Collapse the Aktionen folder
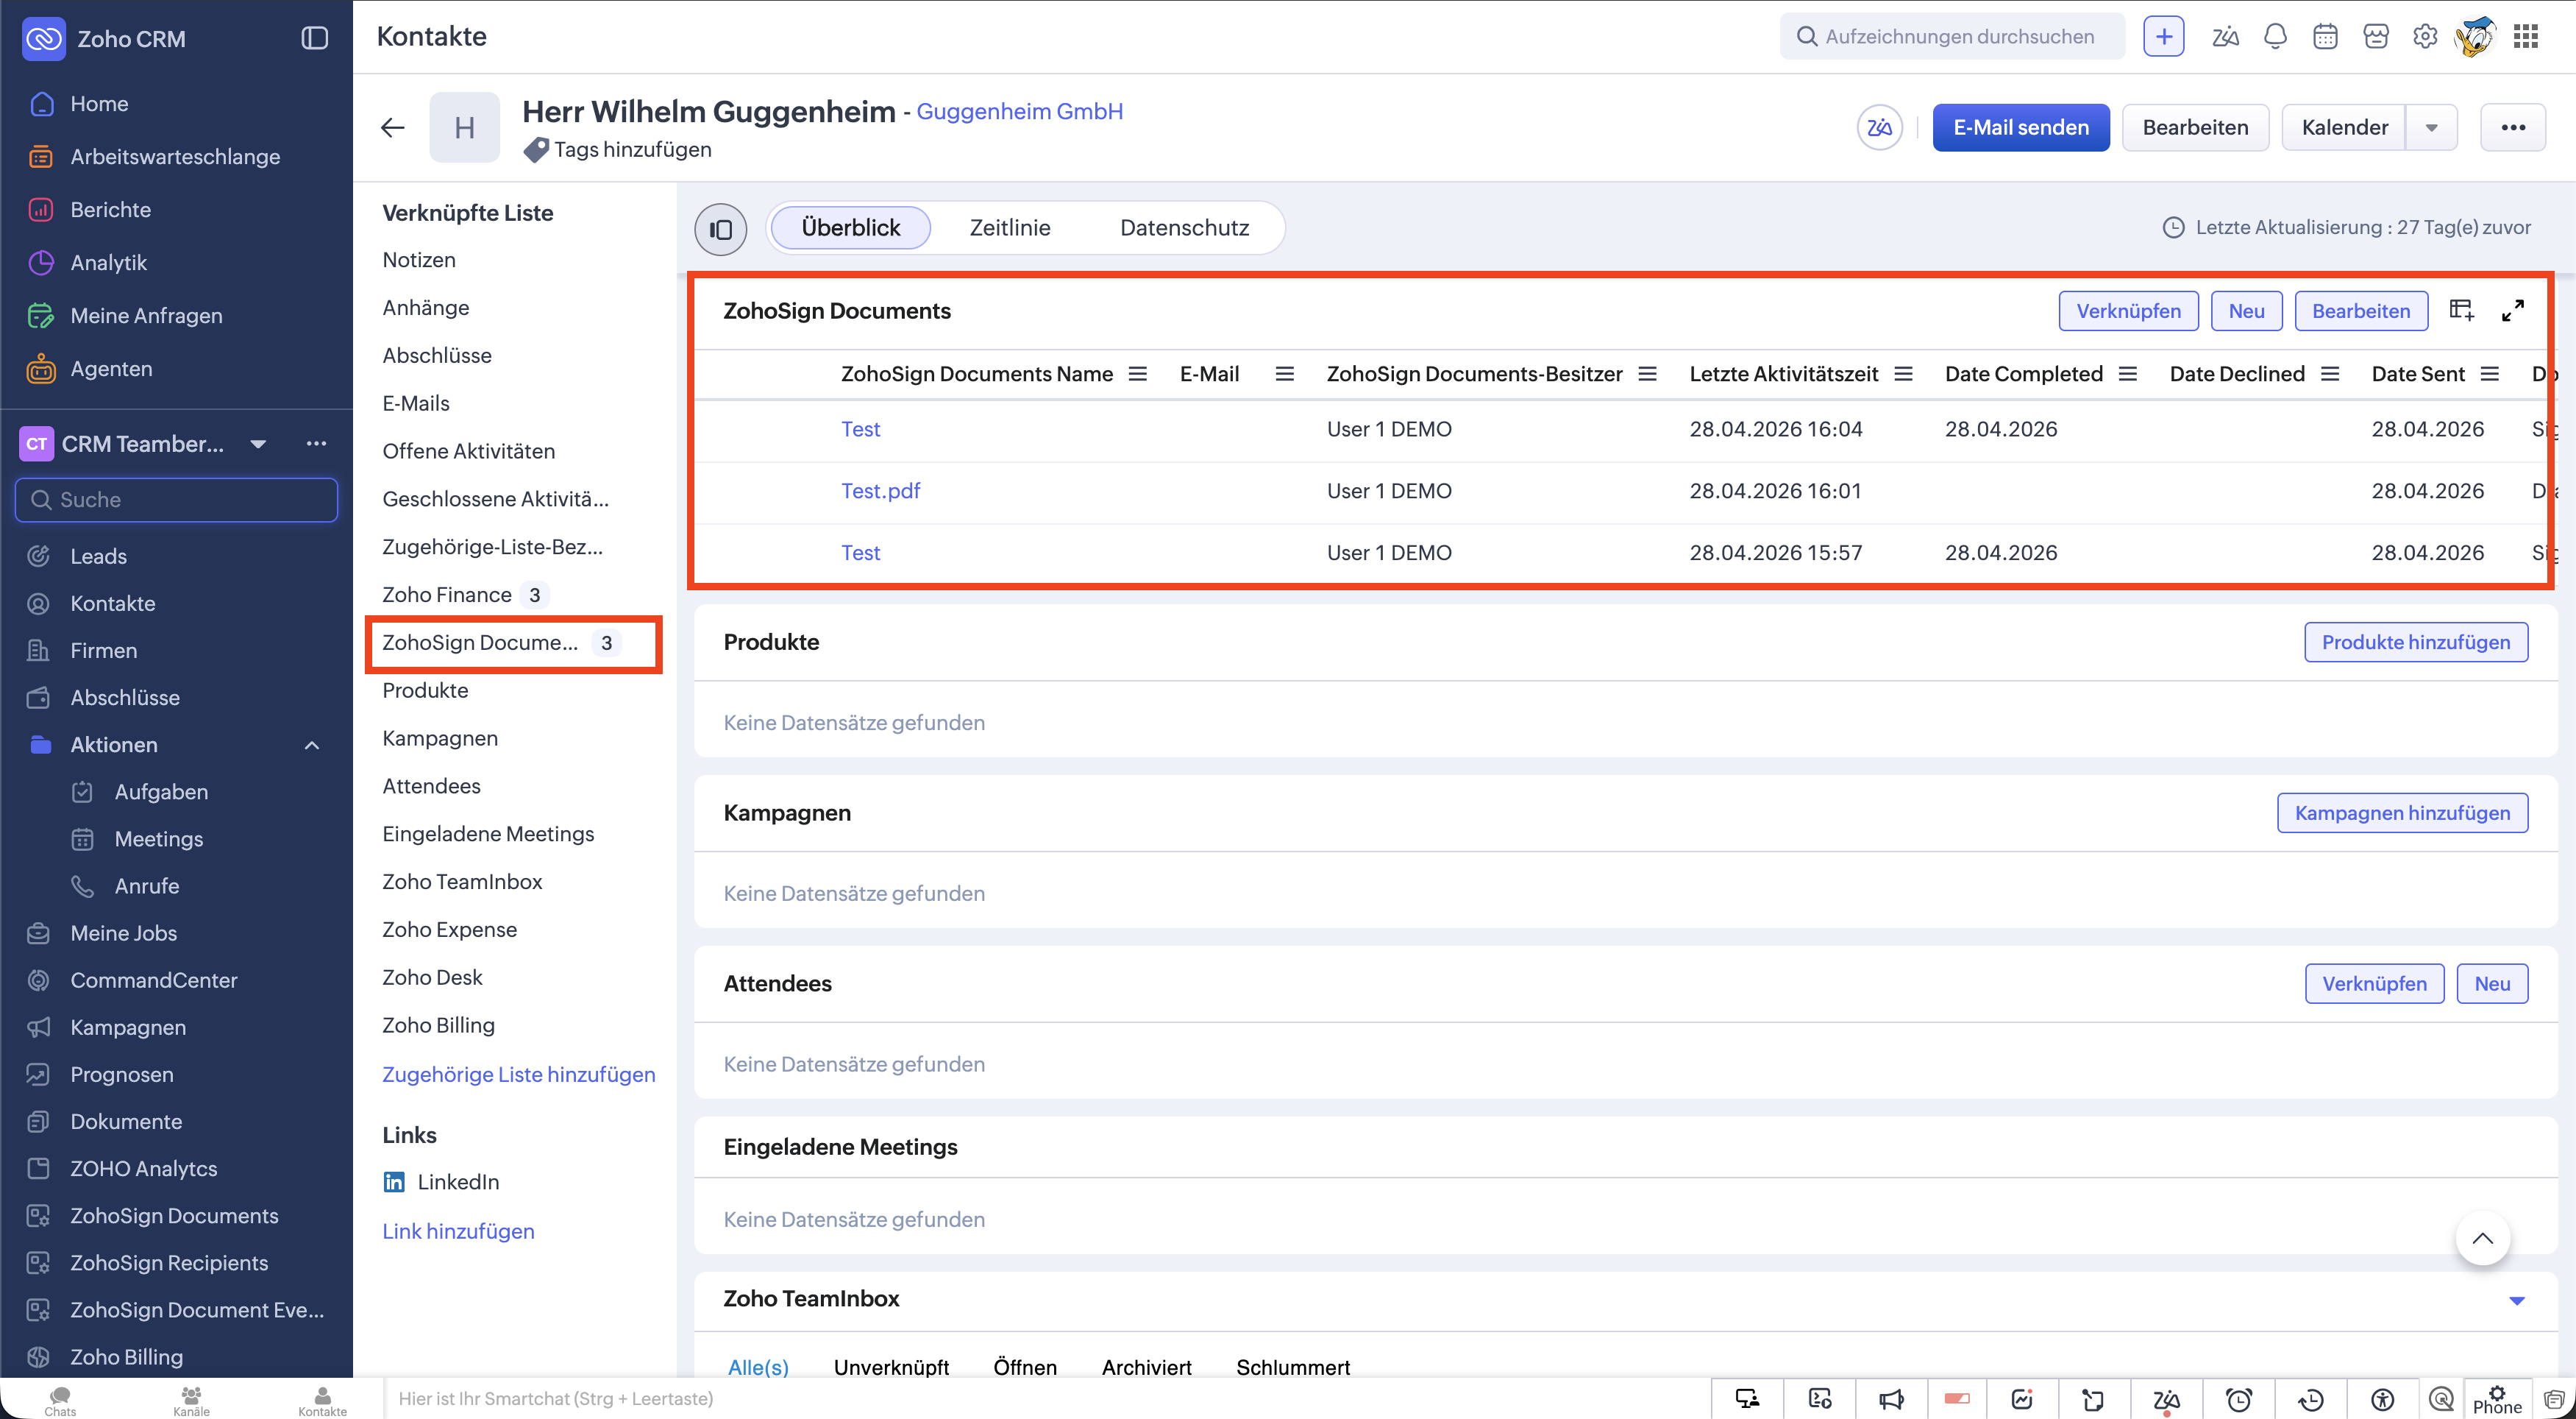Image resolution: width=2576 pixels, height=1419 pixels. click(312, 745)
